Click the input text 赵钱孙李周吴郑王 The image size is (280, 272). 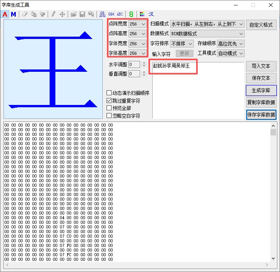172,66
